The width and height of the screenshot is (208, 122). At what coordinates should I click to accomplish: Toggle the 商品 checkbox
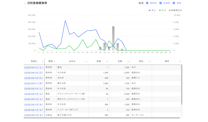[174, 3]
